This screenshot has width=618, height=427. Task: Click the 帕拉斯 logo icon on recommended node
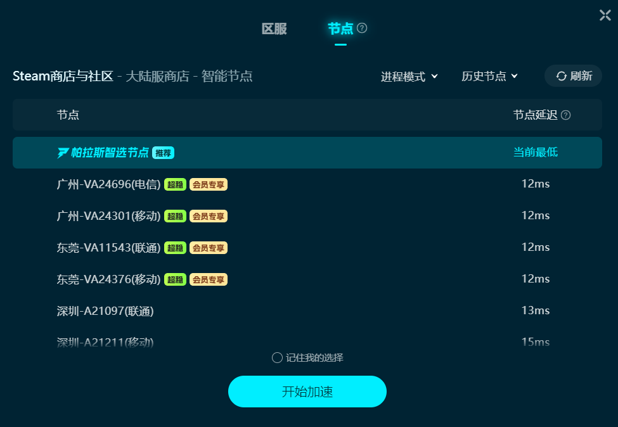coord(63,153)
